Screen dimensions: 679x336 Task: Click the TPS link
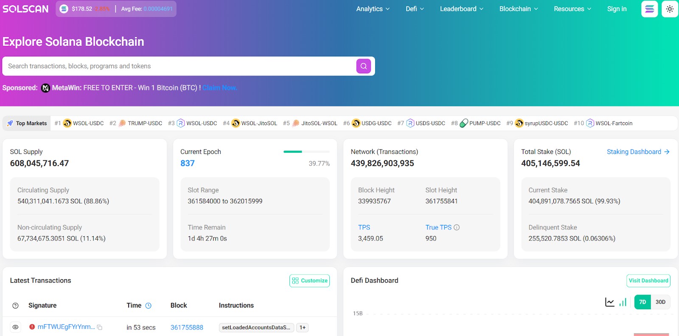point(364,227)
